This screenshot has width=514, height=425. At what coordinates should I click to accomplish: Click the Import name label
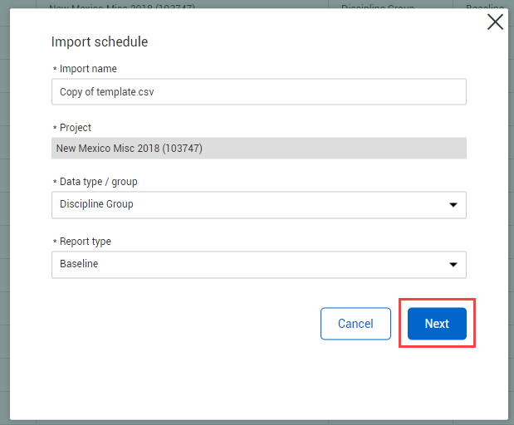click(88, 69)
